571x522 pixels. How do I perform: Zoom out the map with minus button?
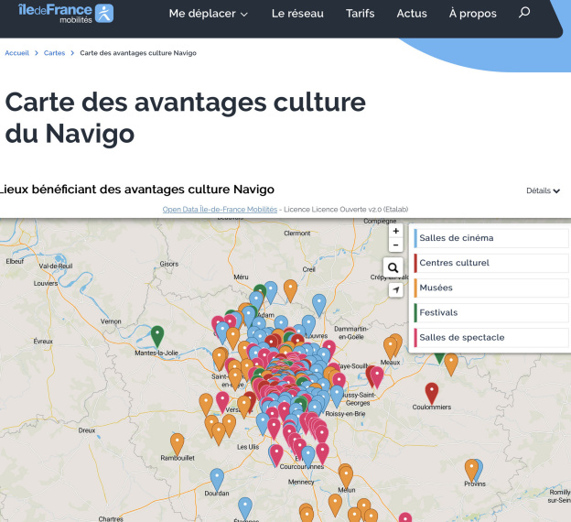[396, 245]
